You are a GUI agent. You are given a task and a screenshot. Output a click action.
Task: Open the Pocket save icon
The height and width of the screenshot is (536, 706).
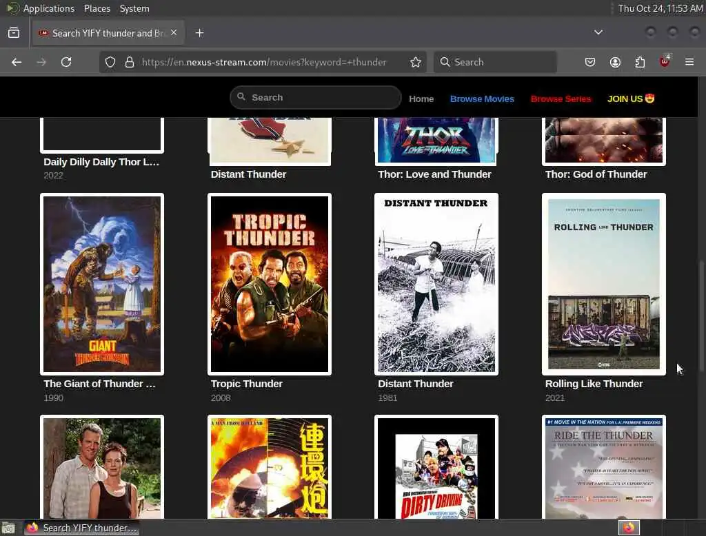590,62
